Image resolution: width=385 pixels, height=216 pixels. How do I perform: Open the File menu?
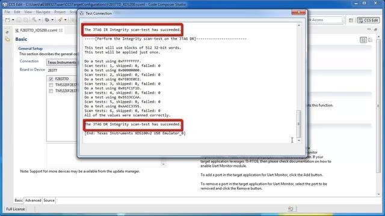tap(7, 12)
